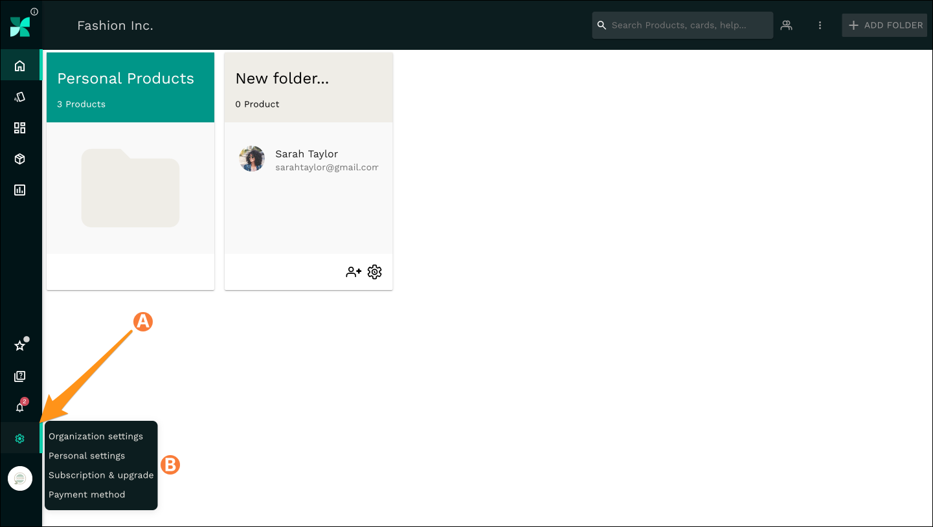Open the analytics chart icon in sidebar
The height and width of the screenshot is (527, 933).
[x=20, y=190]
